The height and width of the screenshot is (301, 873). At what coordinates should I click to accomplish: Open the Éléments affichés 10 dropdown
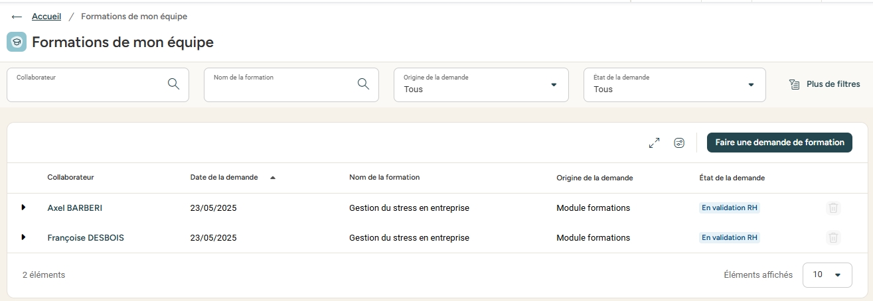pos(827,274)
